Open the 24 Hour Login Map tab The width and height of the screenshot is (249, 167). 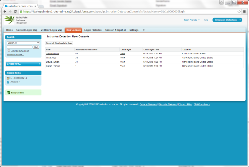click(x=51, y=30)
